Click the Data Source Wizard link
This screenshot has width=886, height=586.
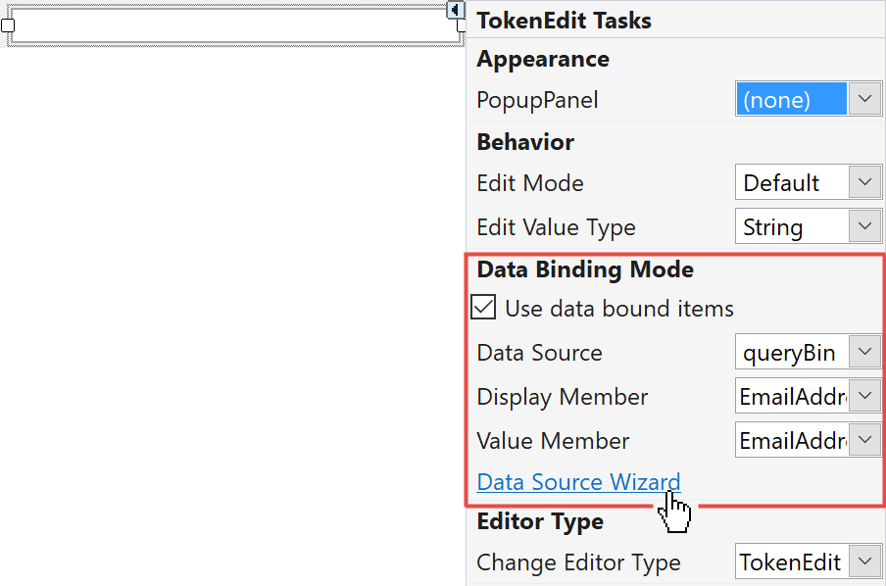[578, 481]
